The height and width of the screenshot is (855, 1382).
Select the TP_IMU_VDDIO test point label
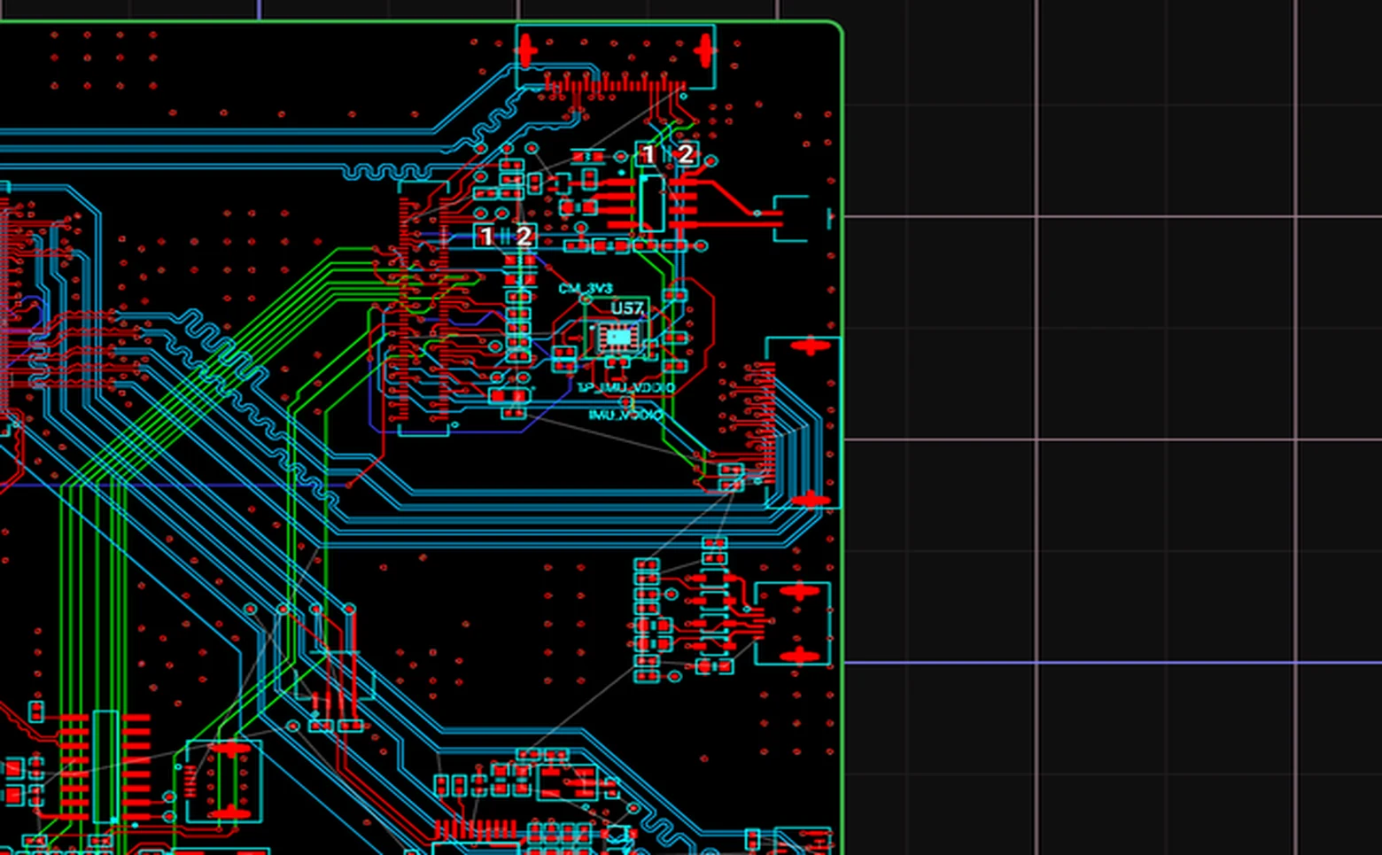click(x=625, y=388)
